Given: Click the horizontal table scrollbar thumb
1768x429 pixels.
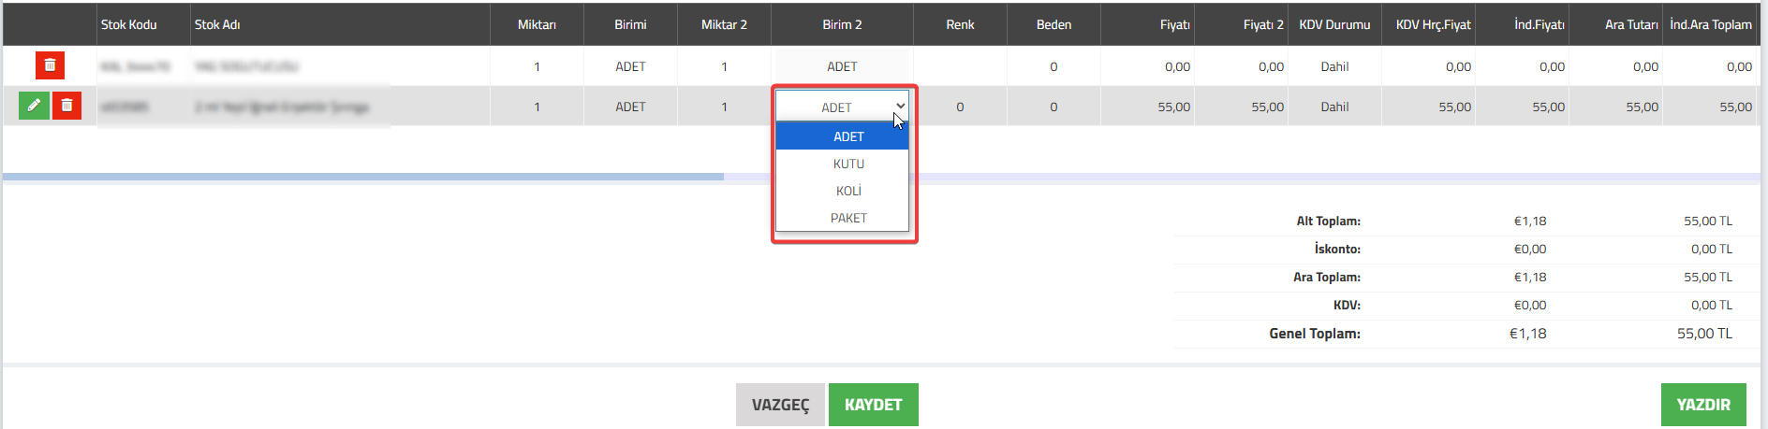Looking at the screenshot, I should point(363,177).
